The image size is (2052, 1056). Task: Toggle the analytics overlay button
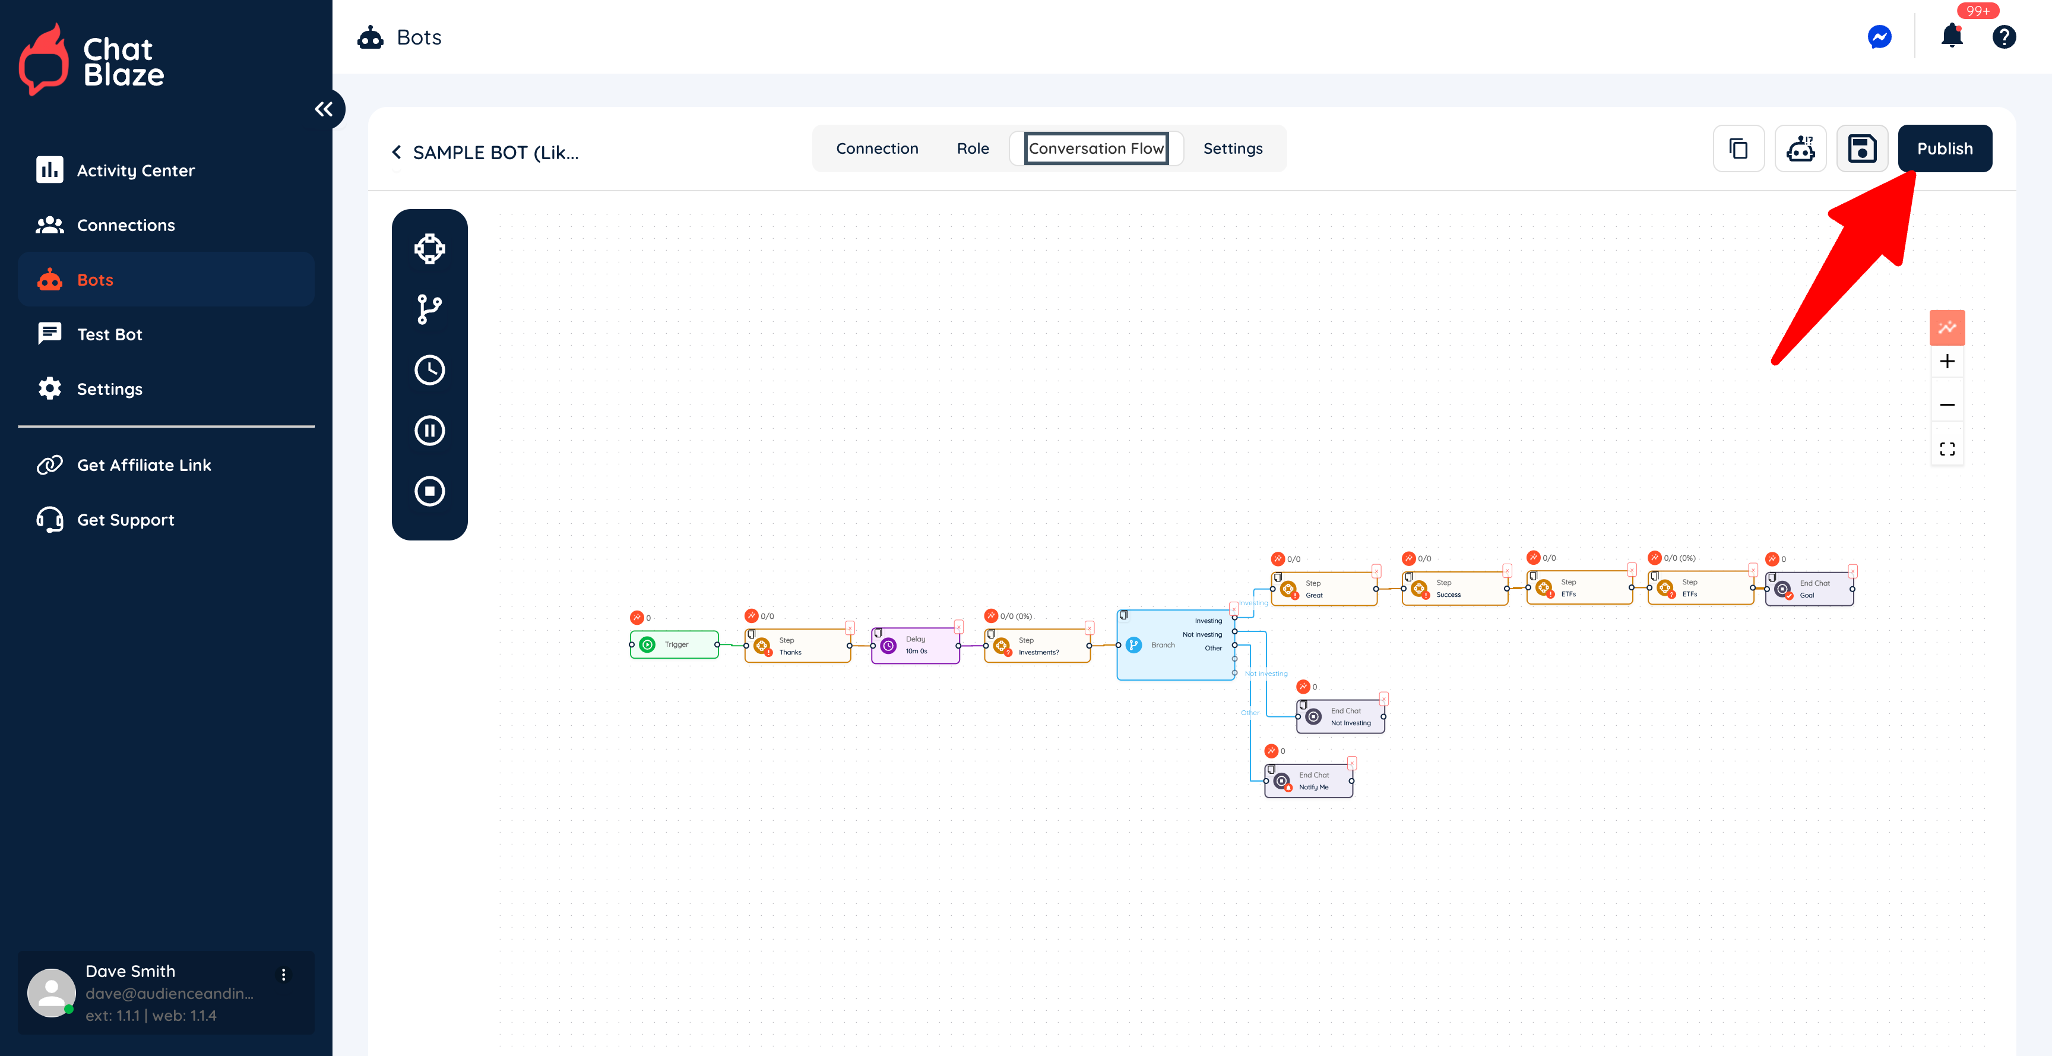pyautogui.click(x=1947, y=328)
